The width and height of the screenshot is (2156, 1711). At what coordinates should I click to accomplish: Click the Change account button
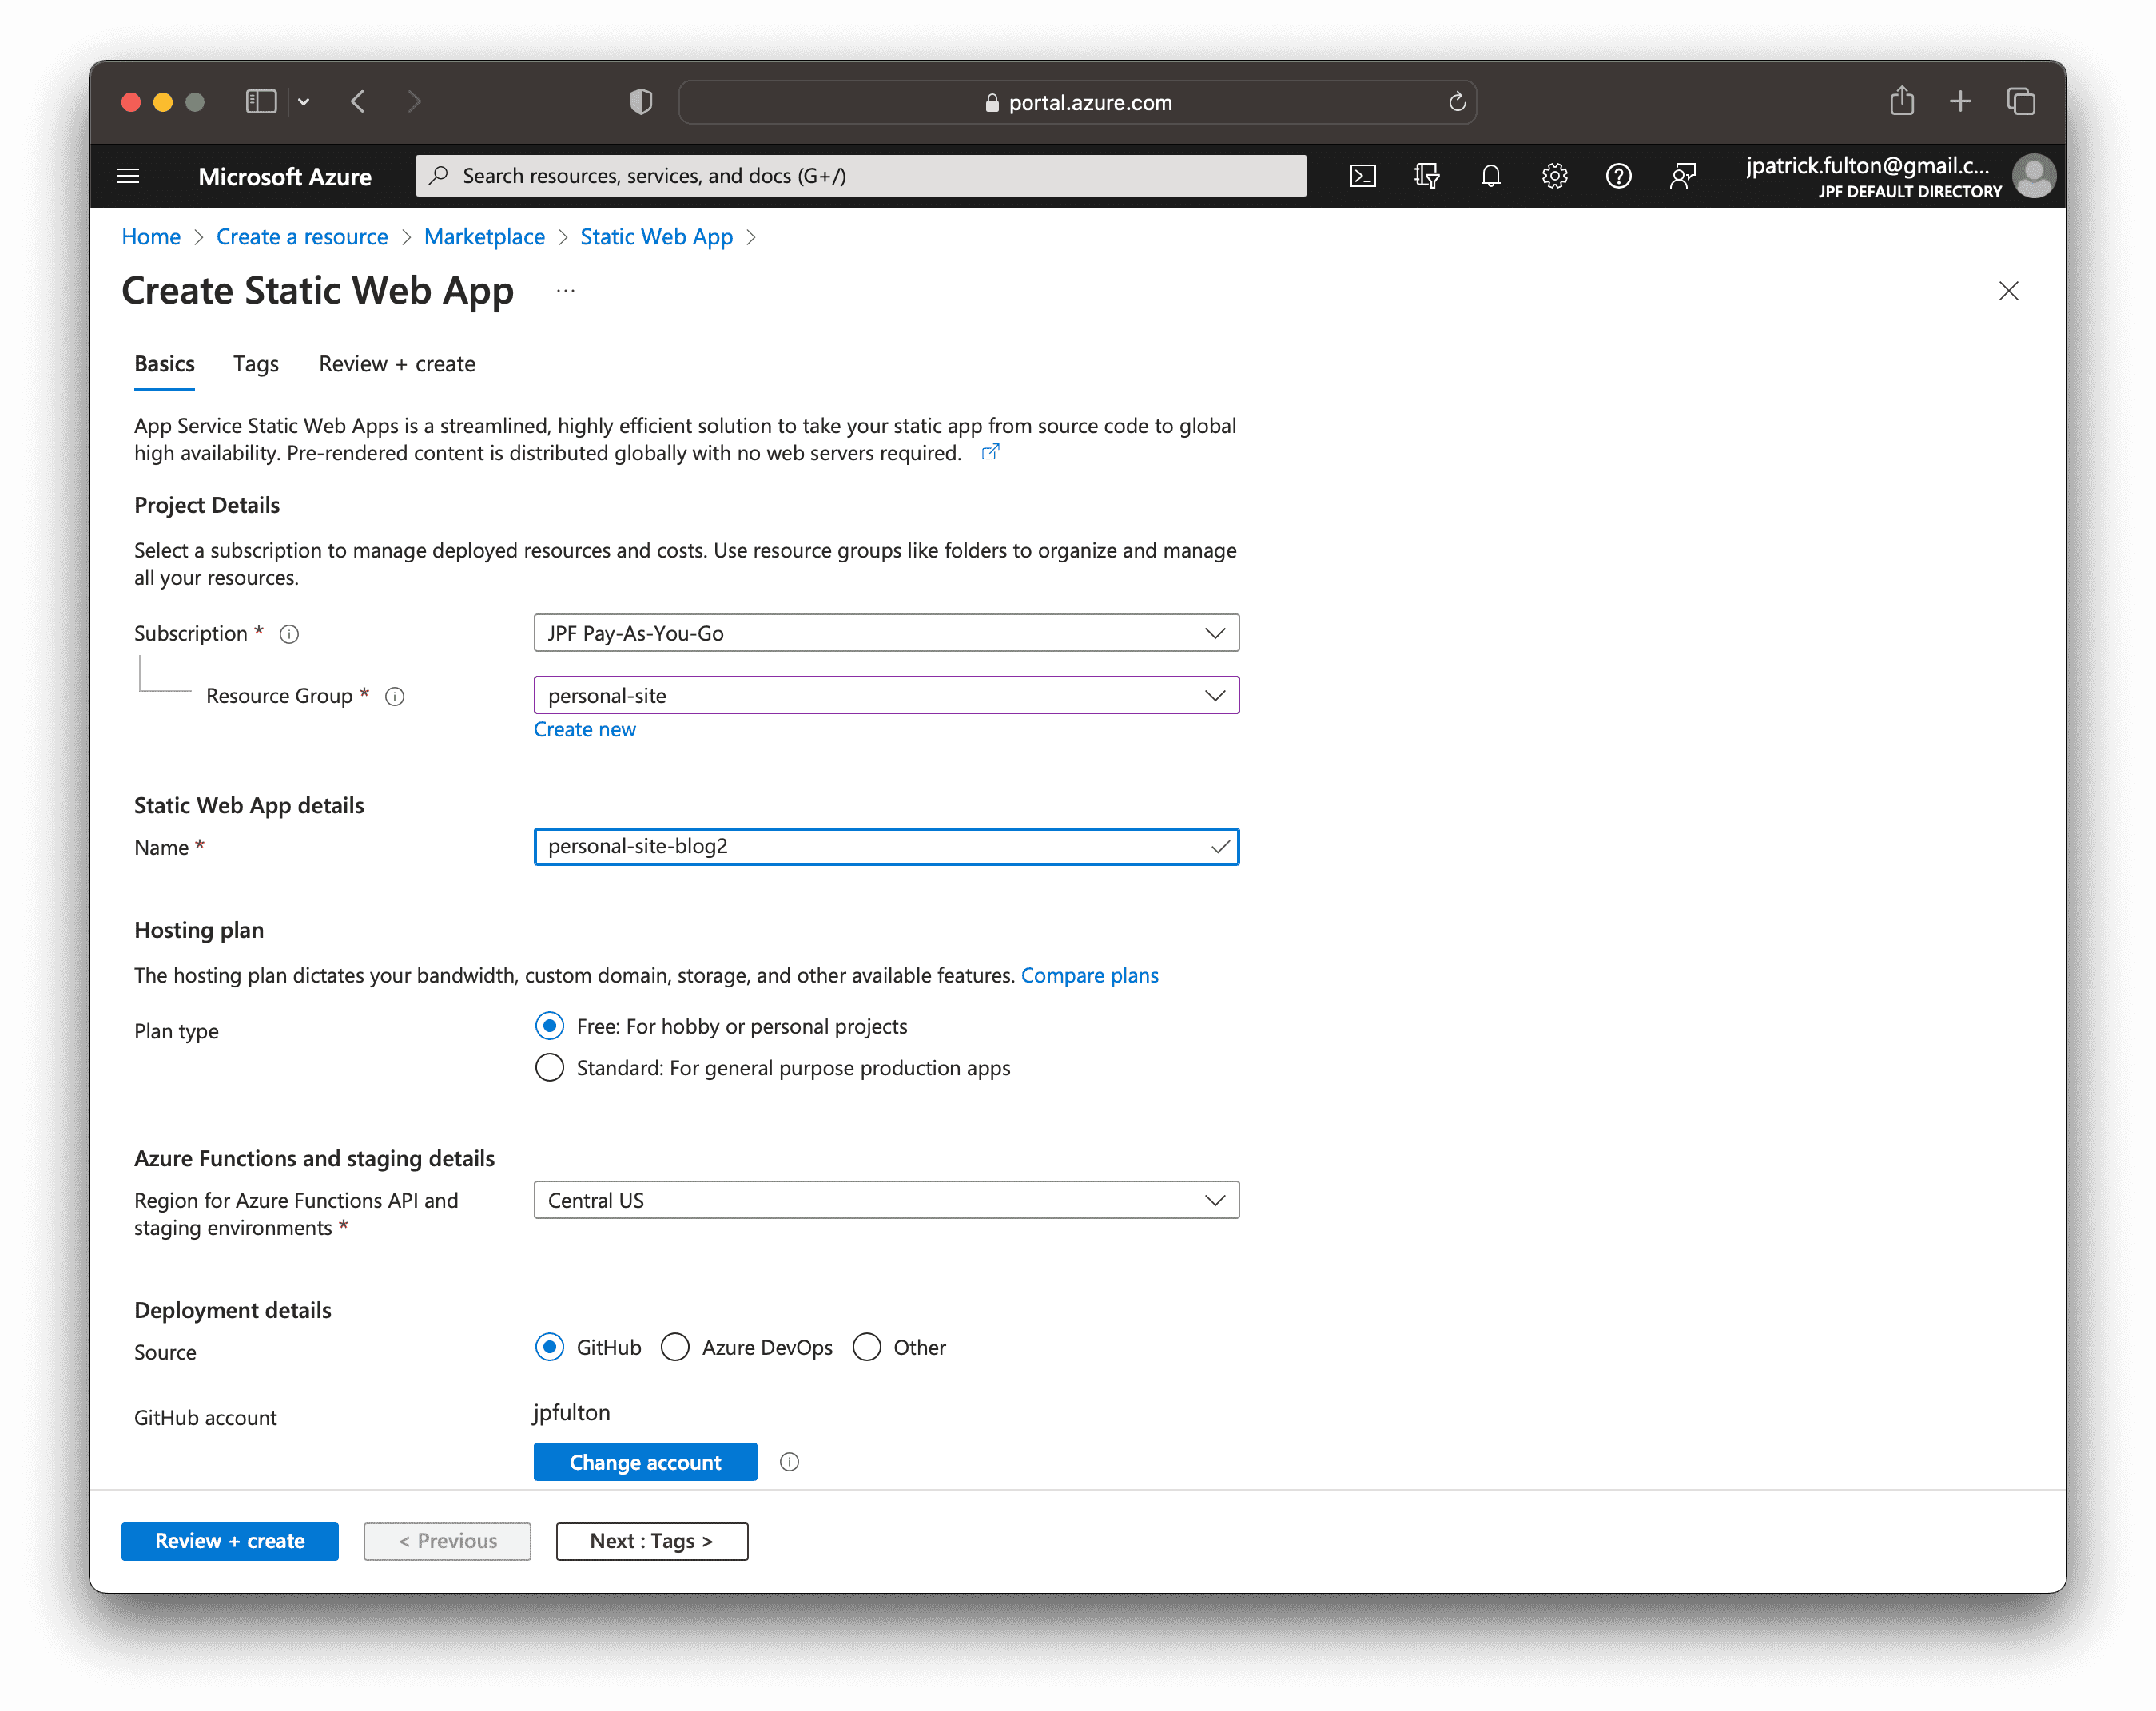tap(645, 1462)
